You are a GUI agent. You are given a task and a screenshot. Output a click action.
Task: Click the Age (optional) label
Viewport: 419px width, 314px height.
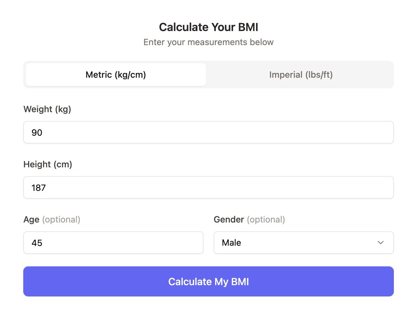click(x=52, y=219)
